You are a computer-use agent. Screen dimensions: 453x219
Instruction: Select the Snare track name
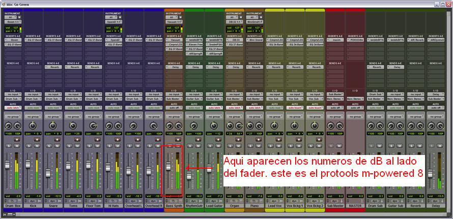(x=53, y=206)
